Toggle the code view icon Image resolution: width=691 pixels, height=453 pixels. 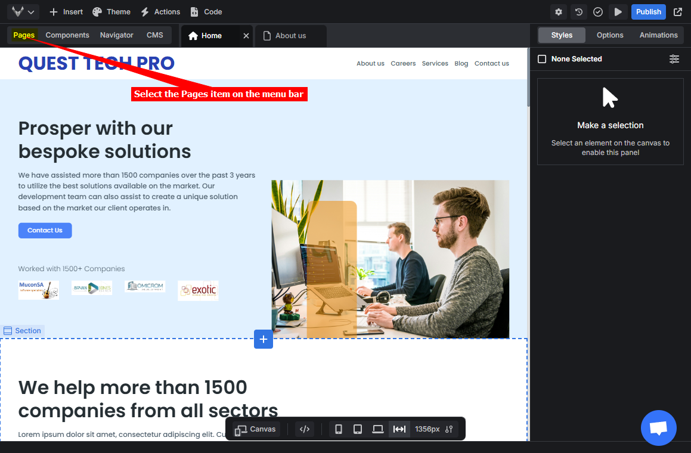[305, 429]
